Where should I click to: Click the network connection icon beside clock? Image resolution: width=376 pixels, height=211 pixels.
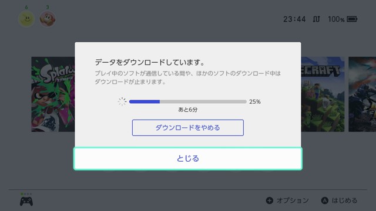(x=316, y=19)
